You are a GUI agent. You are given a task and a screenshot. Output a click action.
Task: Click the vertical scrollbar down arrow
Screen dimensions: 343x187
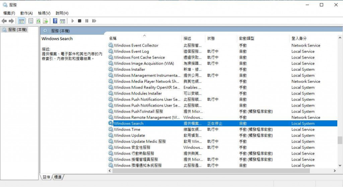point(340,166)
